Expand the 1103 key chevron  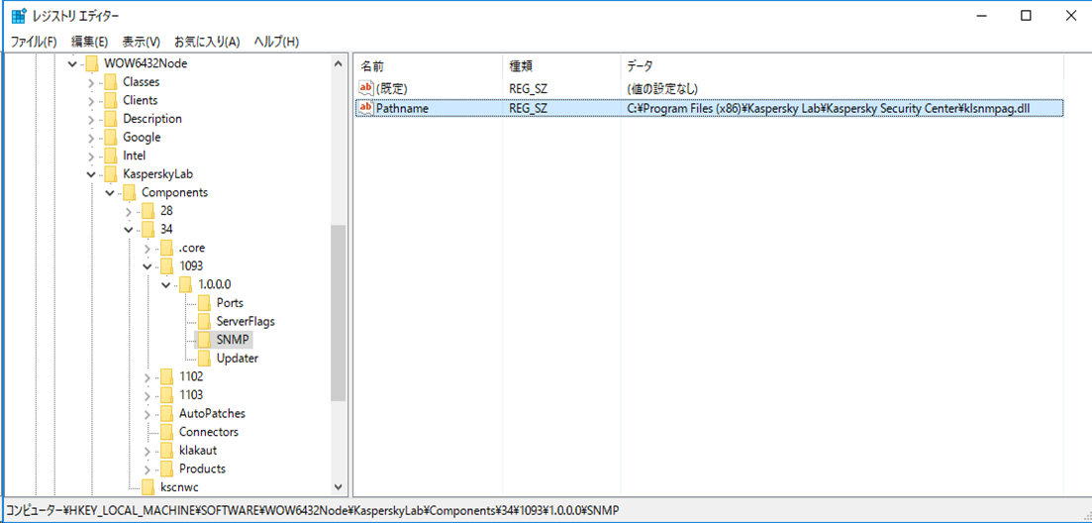point(147,395)
